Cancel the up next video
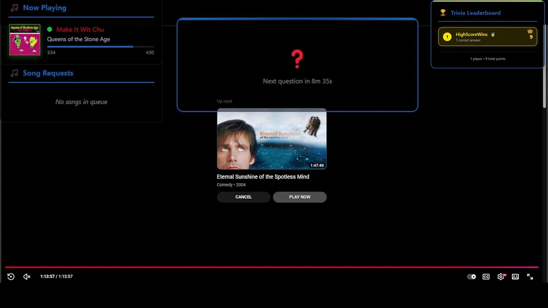The width and height of the screenshot is (548, 308). point(244,197)
